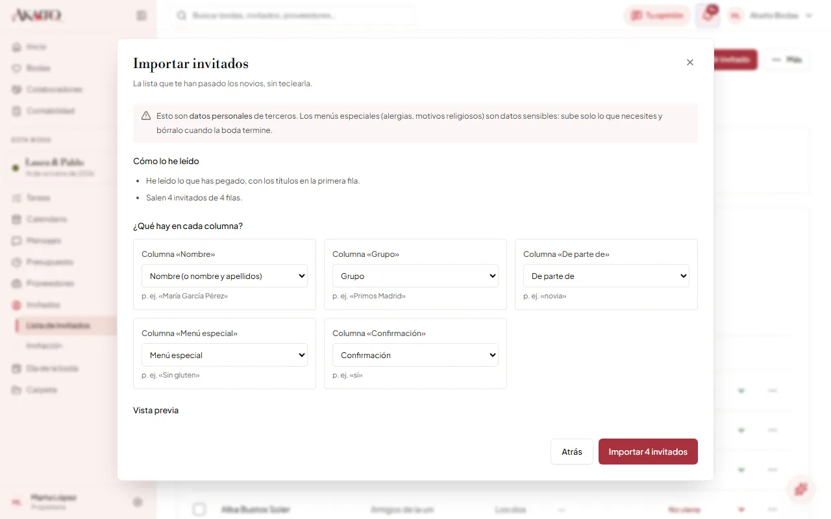
Task: Click the Tu opinión feedback button
Action: click(657, 16)
